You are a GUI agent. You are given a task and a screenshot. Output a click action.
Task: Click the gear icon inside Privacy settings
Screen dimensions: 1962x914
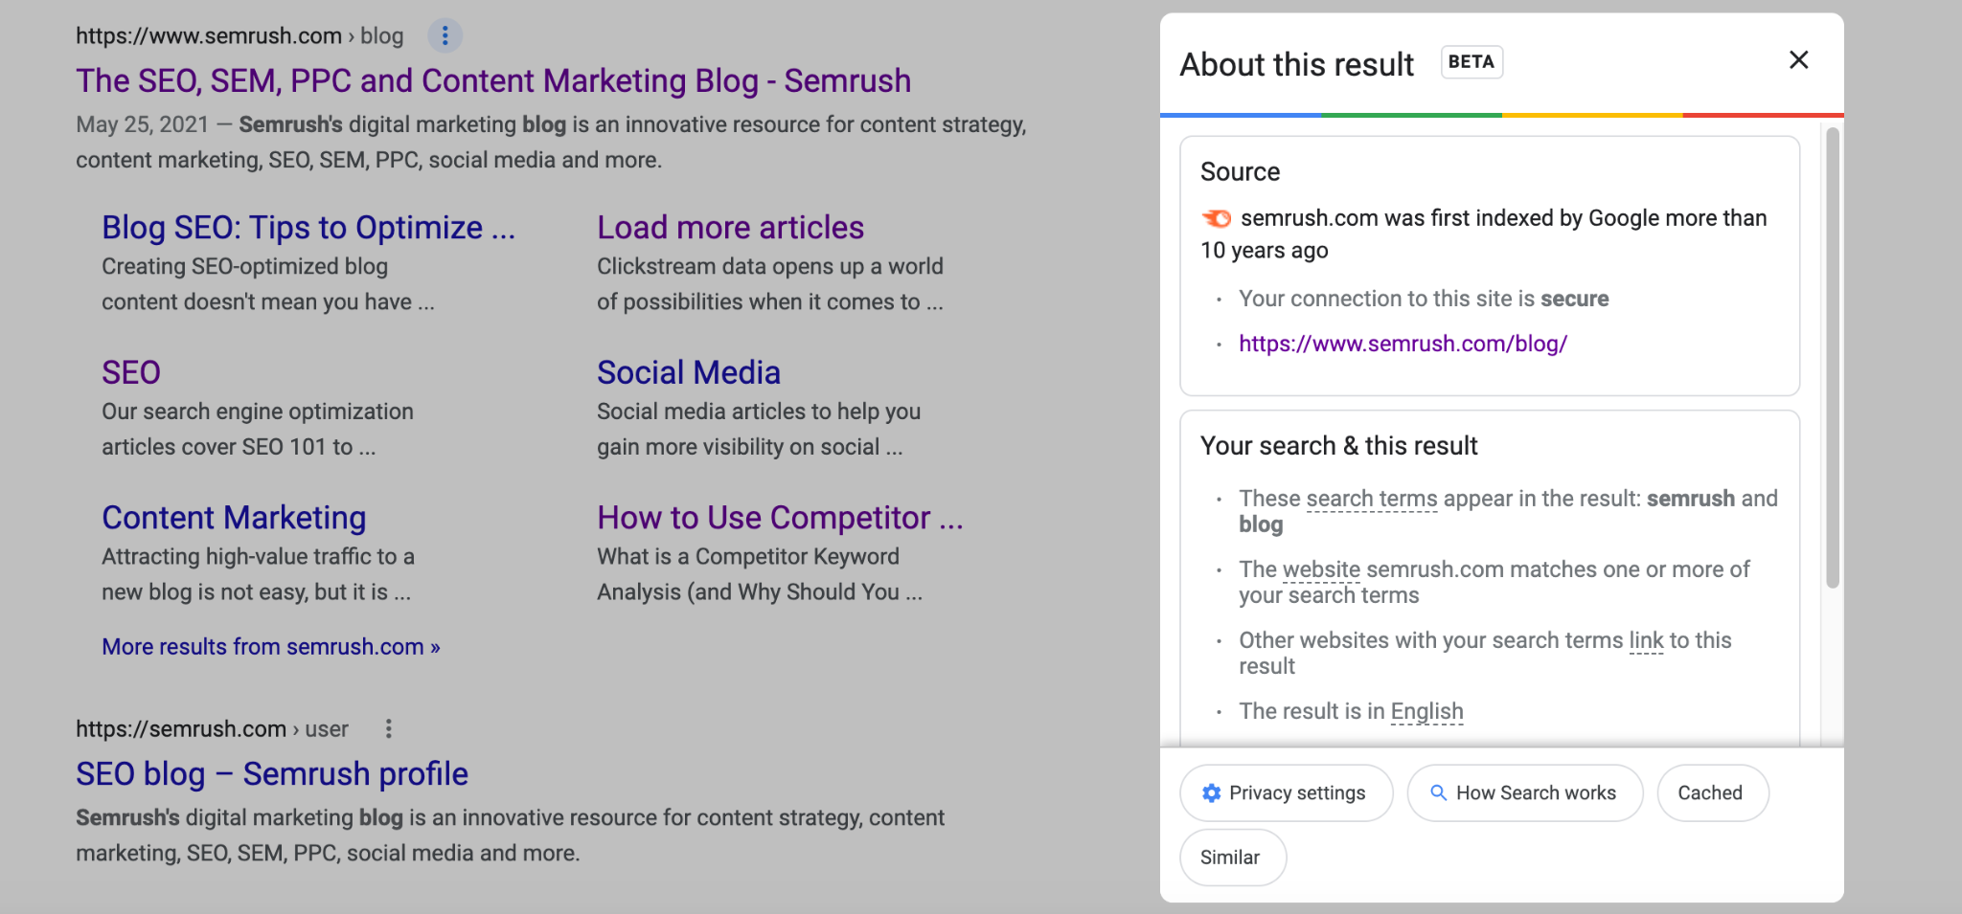click(1211, 792)
